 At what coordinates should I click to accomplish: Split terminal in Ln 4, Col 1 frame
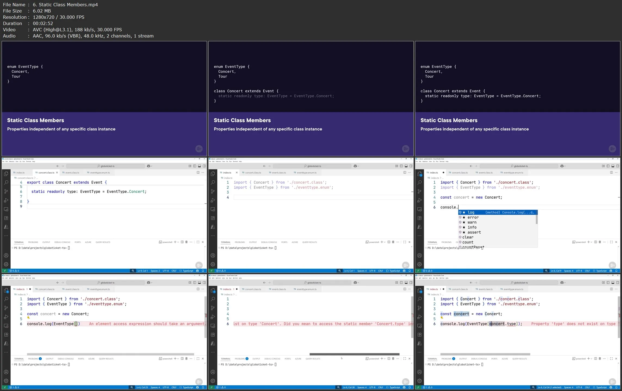coord(389,242)
